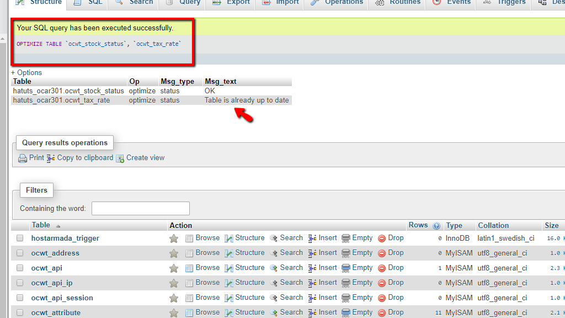Open the ocwt_api_ip table link
This screenshot has width=565, height=318.
tap(52, 283)
